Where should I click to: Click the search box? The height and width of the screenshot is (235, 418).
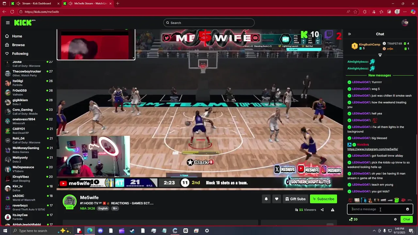point(209,23)
